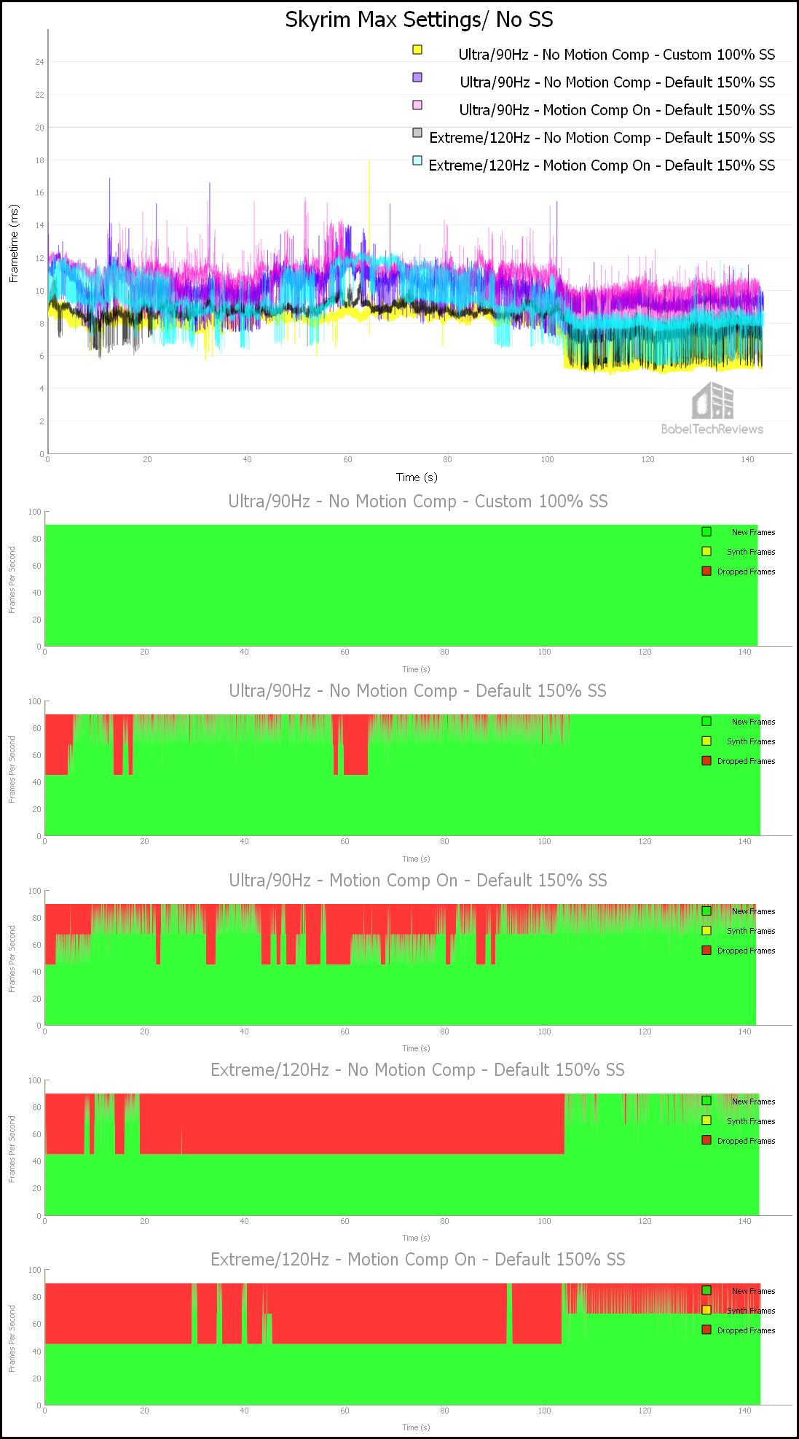Click 'Frames Per Second' axis label of Custom 100% SS chart

12,580
